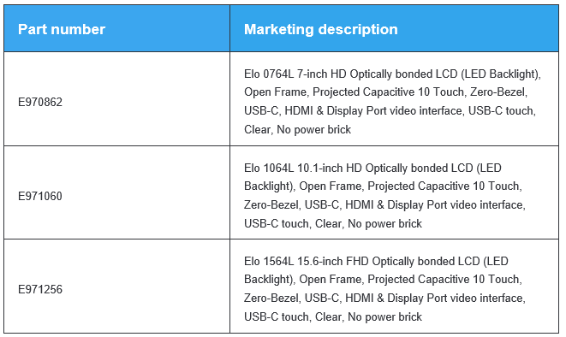Click the word 'Marketing' in the header
566x337 pixels.
click(x=278, y=29)
